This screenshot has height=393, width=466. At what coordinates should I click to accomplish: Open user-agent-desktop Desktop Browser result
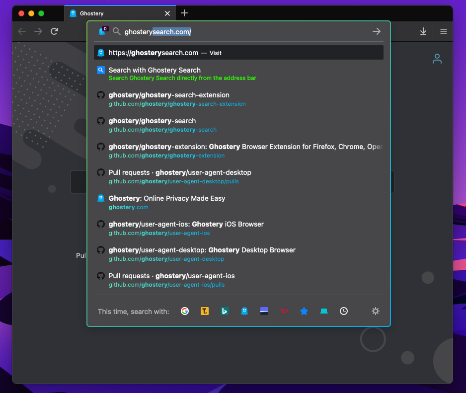pos(238,254)
